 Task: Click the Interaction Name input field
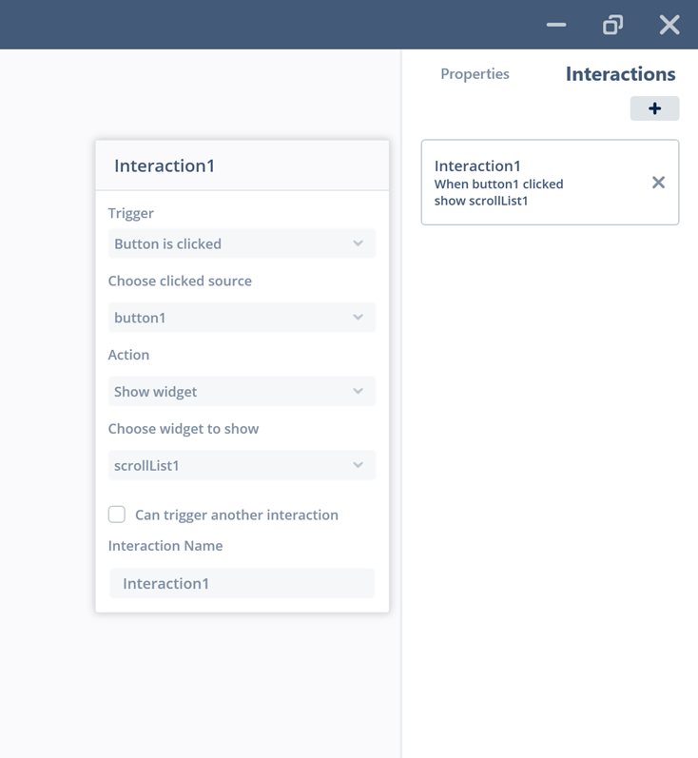pos(242,584)
